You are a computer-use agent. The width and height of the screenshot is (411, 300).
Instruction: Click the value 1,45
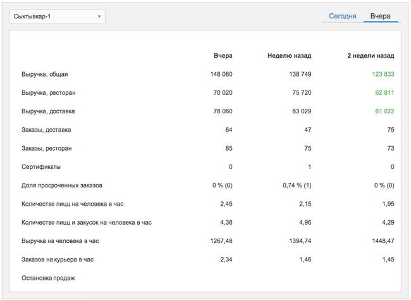388,260
